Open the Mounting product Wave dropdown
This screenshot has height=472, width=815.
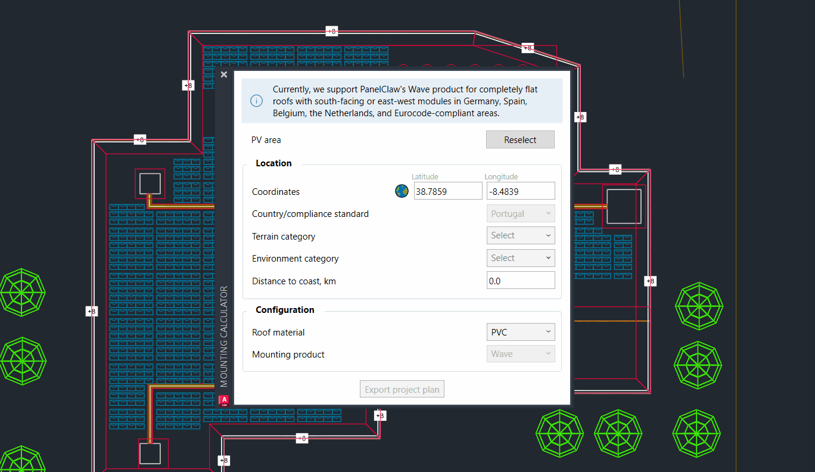(521, 353)
